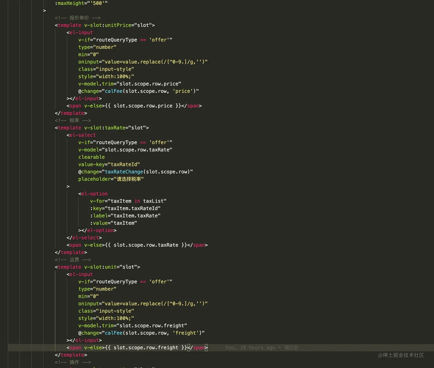Image resolution: width=434 pixels, height=368 pixels.
Task: Click the placeholder="请选择税率" line
Action: [111, 179]
